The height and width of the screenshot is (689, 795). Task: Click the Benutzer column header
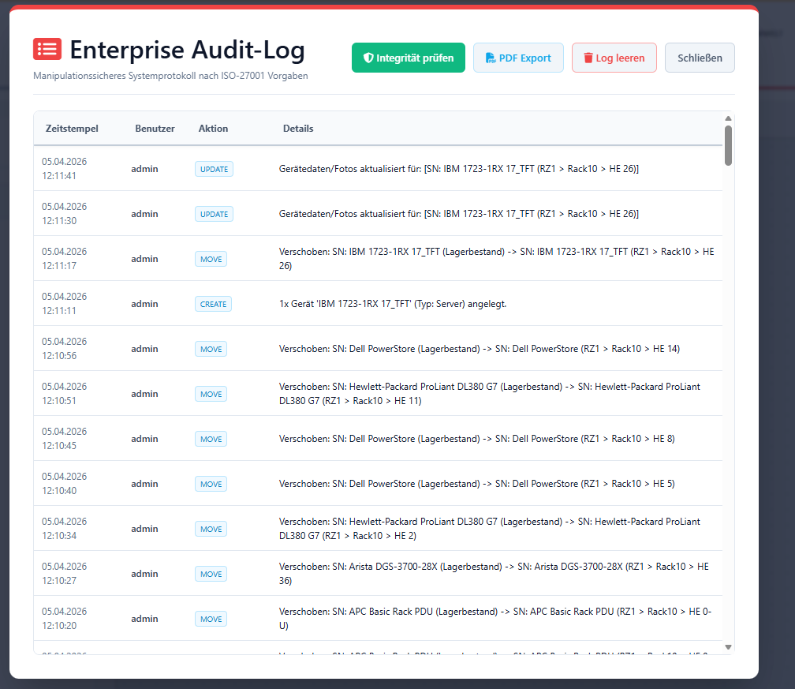(155, 129)
